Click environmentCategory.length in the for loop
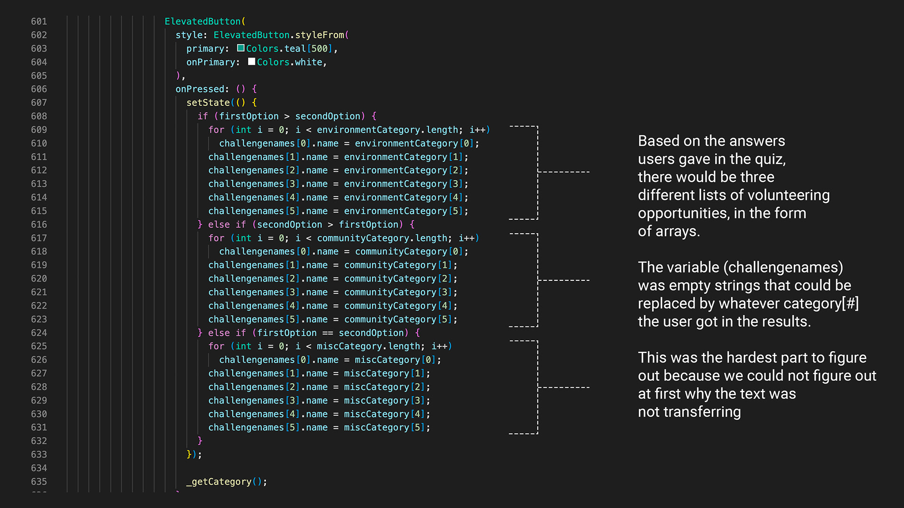 pyautogui.click(x=387, y=130)
